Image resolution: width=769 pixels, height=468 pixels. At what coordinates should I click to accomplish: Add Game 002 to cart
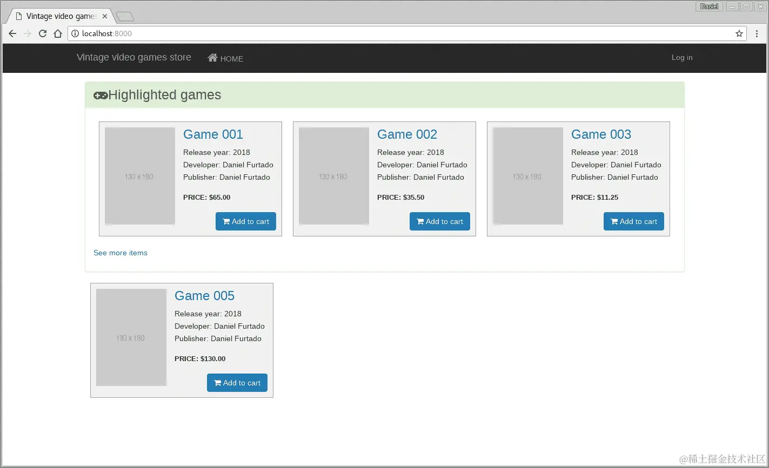(440, 221)
